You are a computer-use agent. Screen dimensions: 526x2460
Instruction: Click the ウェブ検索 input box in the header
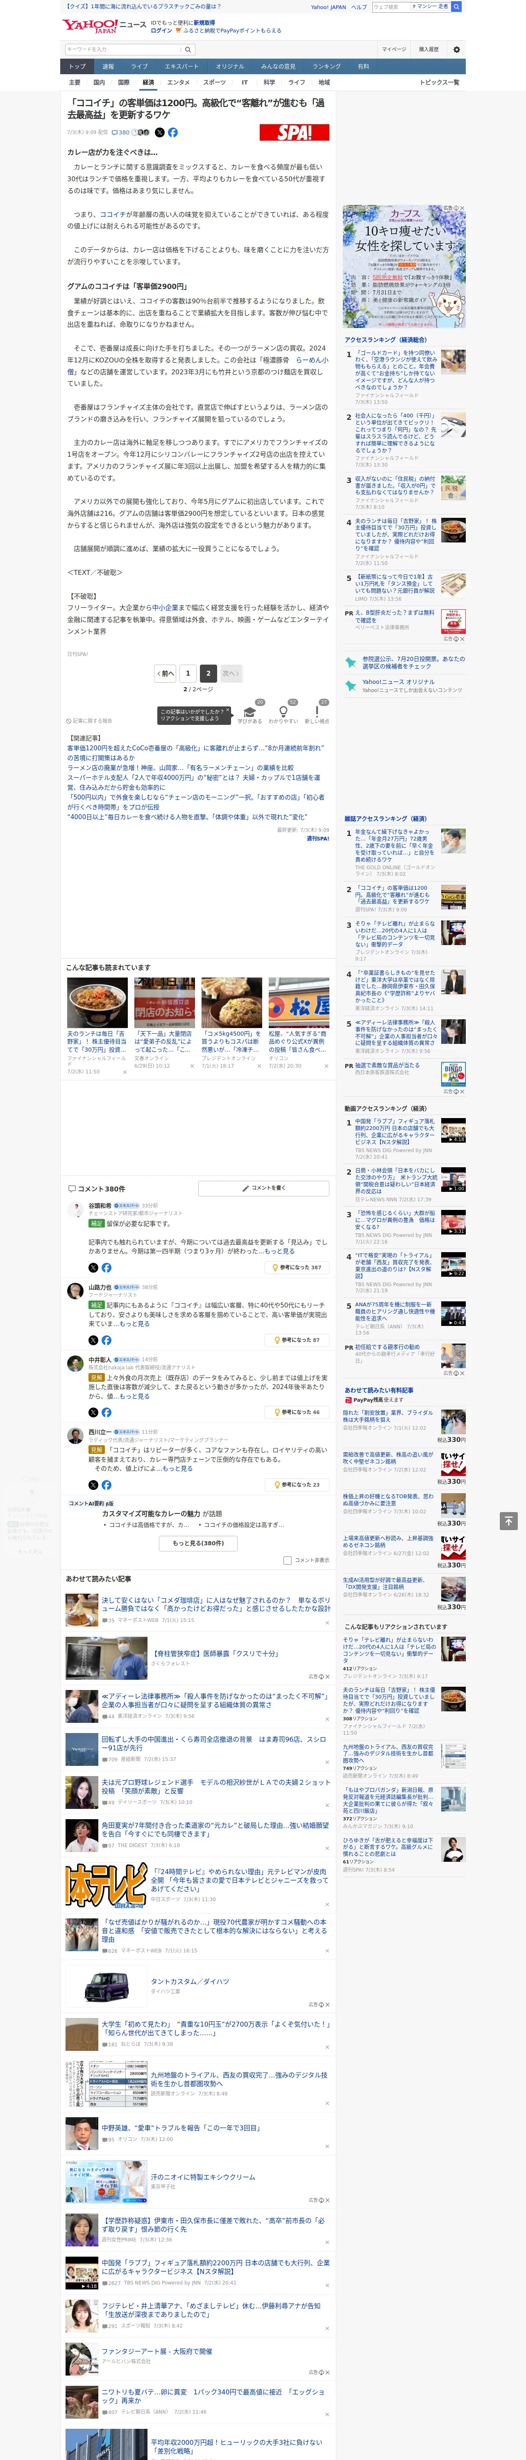point(390,7)
